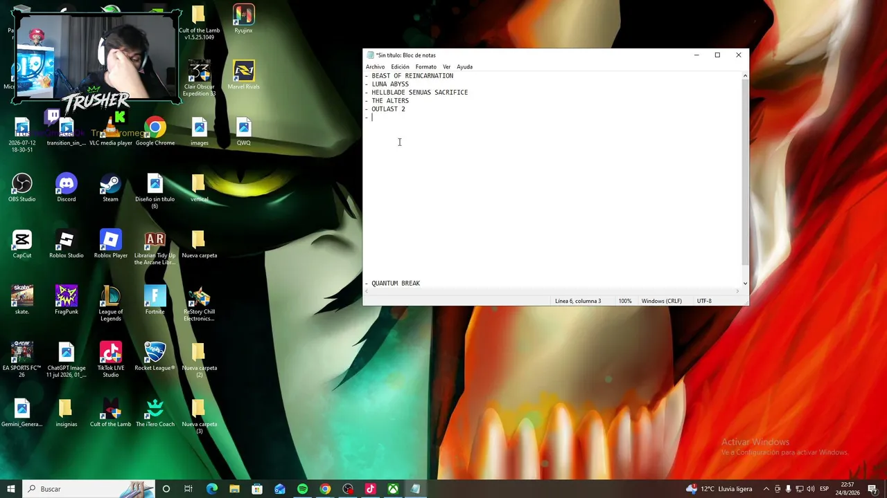Click 'Línea 6, columna 3' status text
This screenshot has width=887, height=498.
pos(578,301)
